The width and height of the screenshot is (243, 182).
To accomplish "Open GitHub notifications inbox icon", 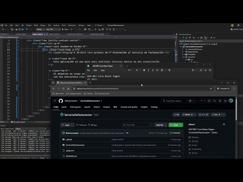I will pos(226,101).
